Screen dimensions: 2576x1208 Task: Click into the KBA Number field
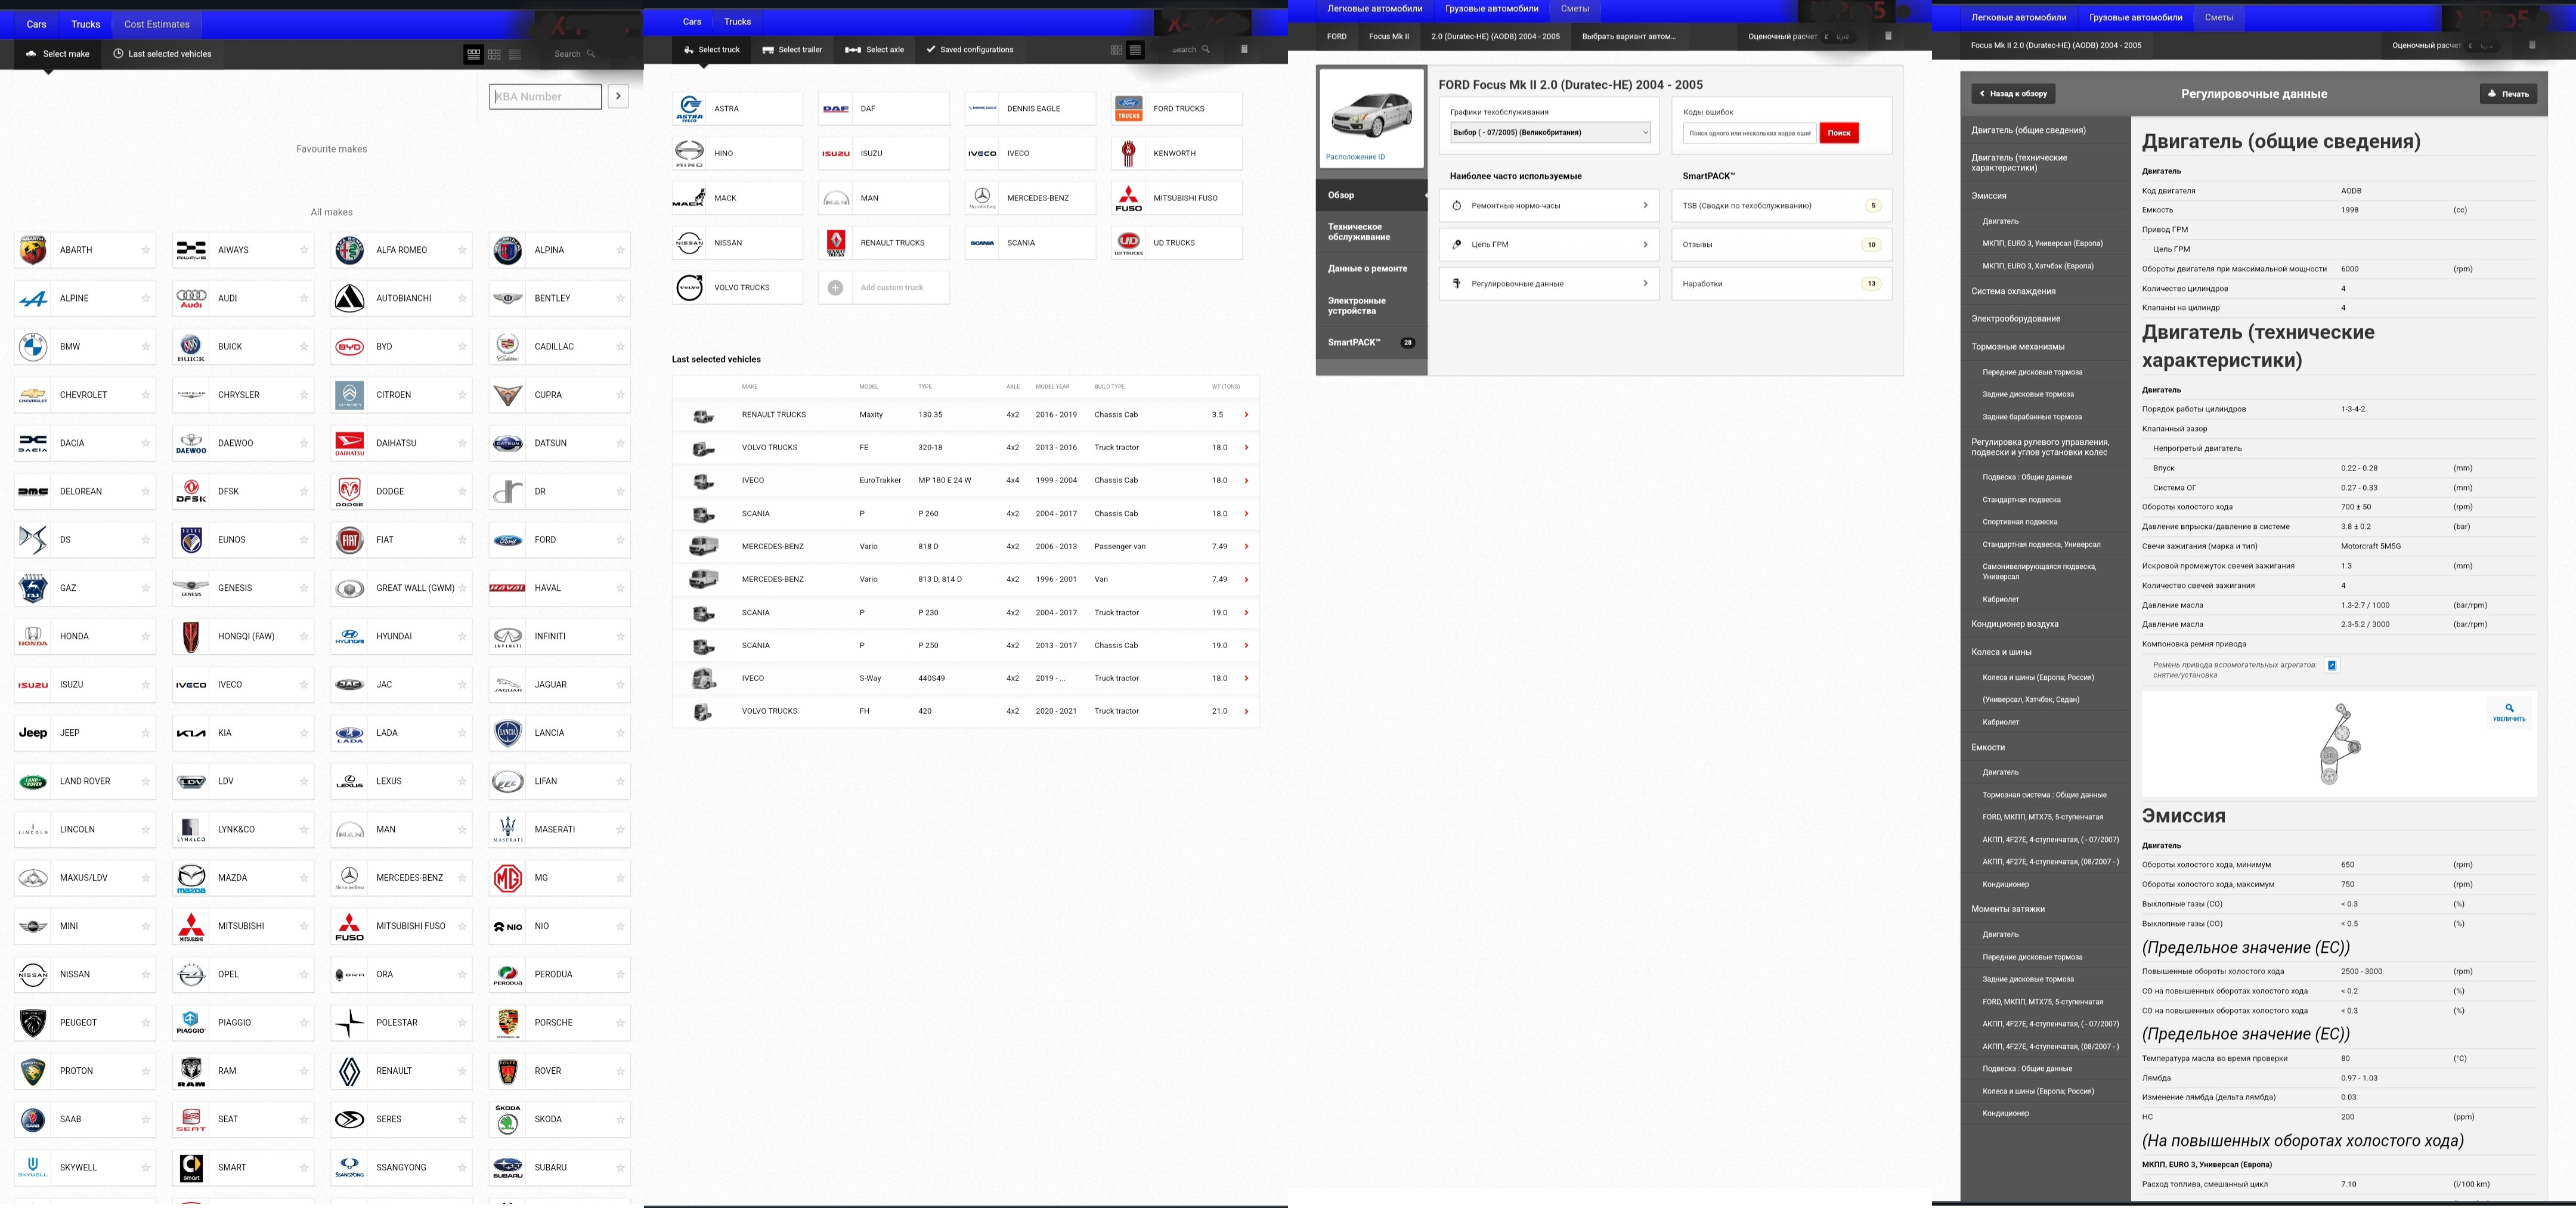[x=546, y=97]
